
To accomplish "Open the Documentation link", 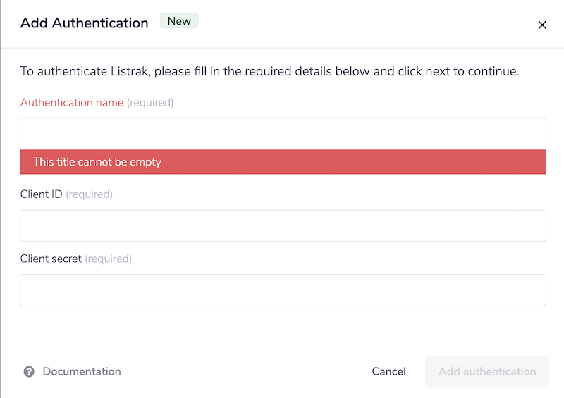I will [82, 371].
